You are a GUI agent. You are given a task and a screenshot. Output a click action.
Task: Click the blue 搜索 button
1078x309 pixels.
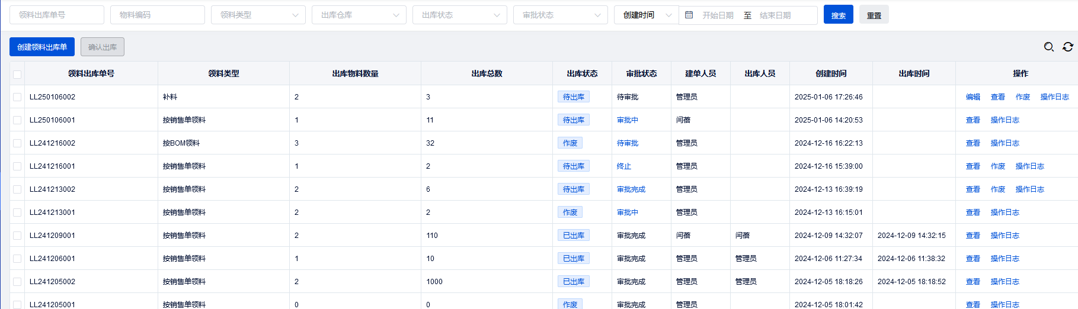pyautogui.click(x=838, y=15)
